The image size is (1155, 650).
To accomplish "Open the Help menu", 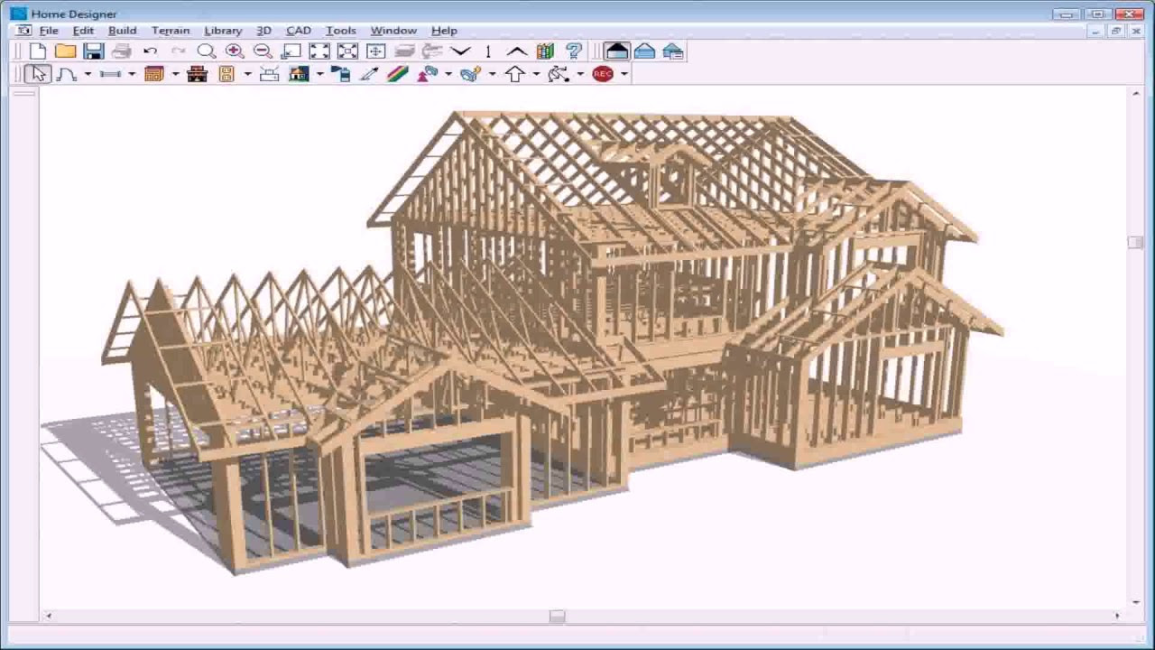I will [x=444, y=31].
